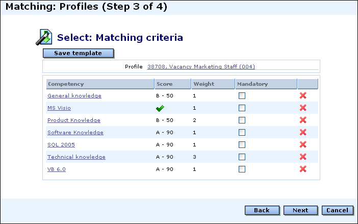Viewport: 358px width, 224px height.
Task: Delete the Technical knowledge row
Action: [x=303, y=157]
